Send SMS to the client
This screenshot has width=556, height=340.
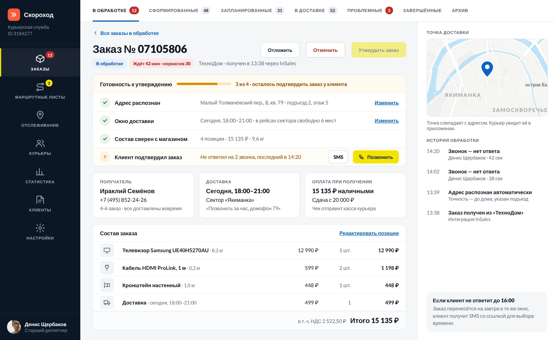coord(338,157)
